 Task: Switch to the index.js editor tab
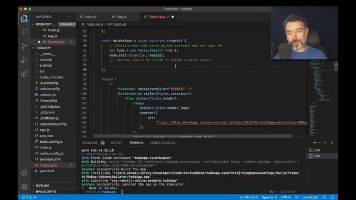point(90,17)
